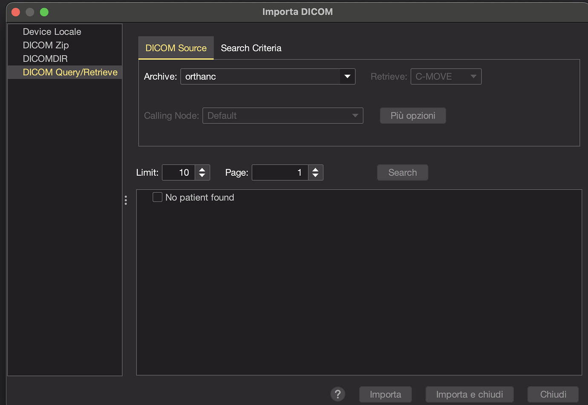This screenshot has width=588, height=405.
Task: Open the help question mark icon
Action: (x=338, y=394)
